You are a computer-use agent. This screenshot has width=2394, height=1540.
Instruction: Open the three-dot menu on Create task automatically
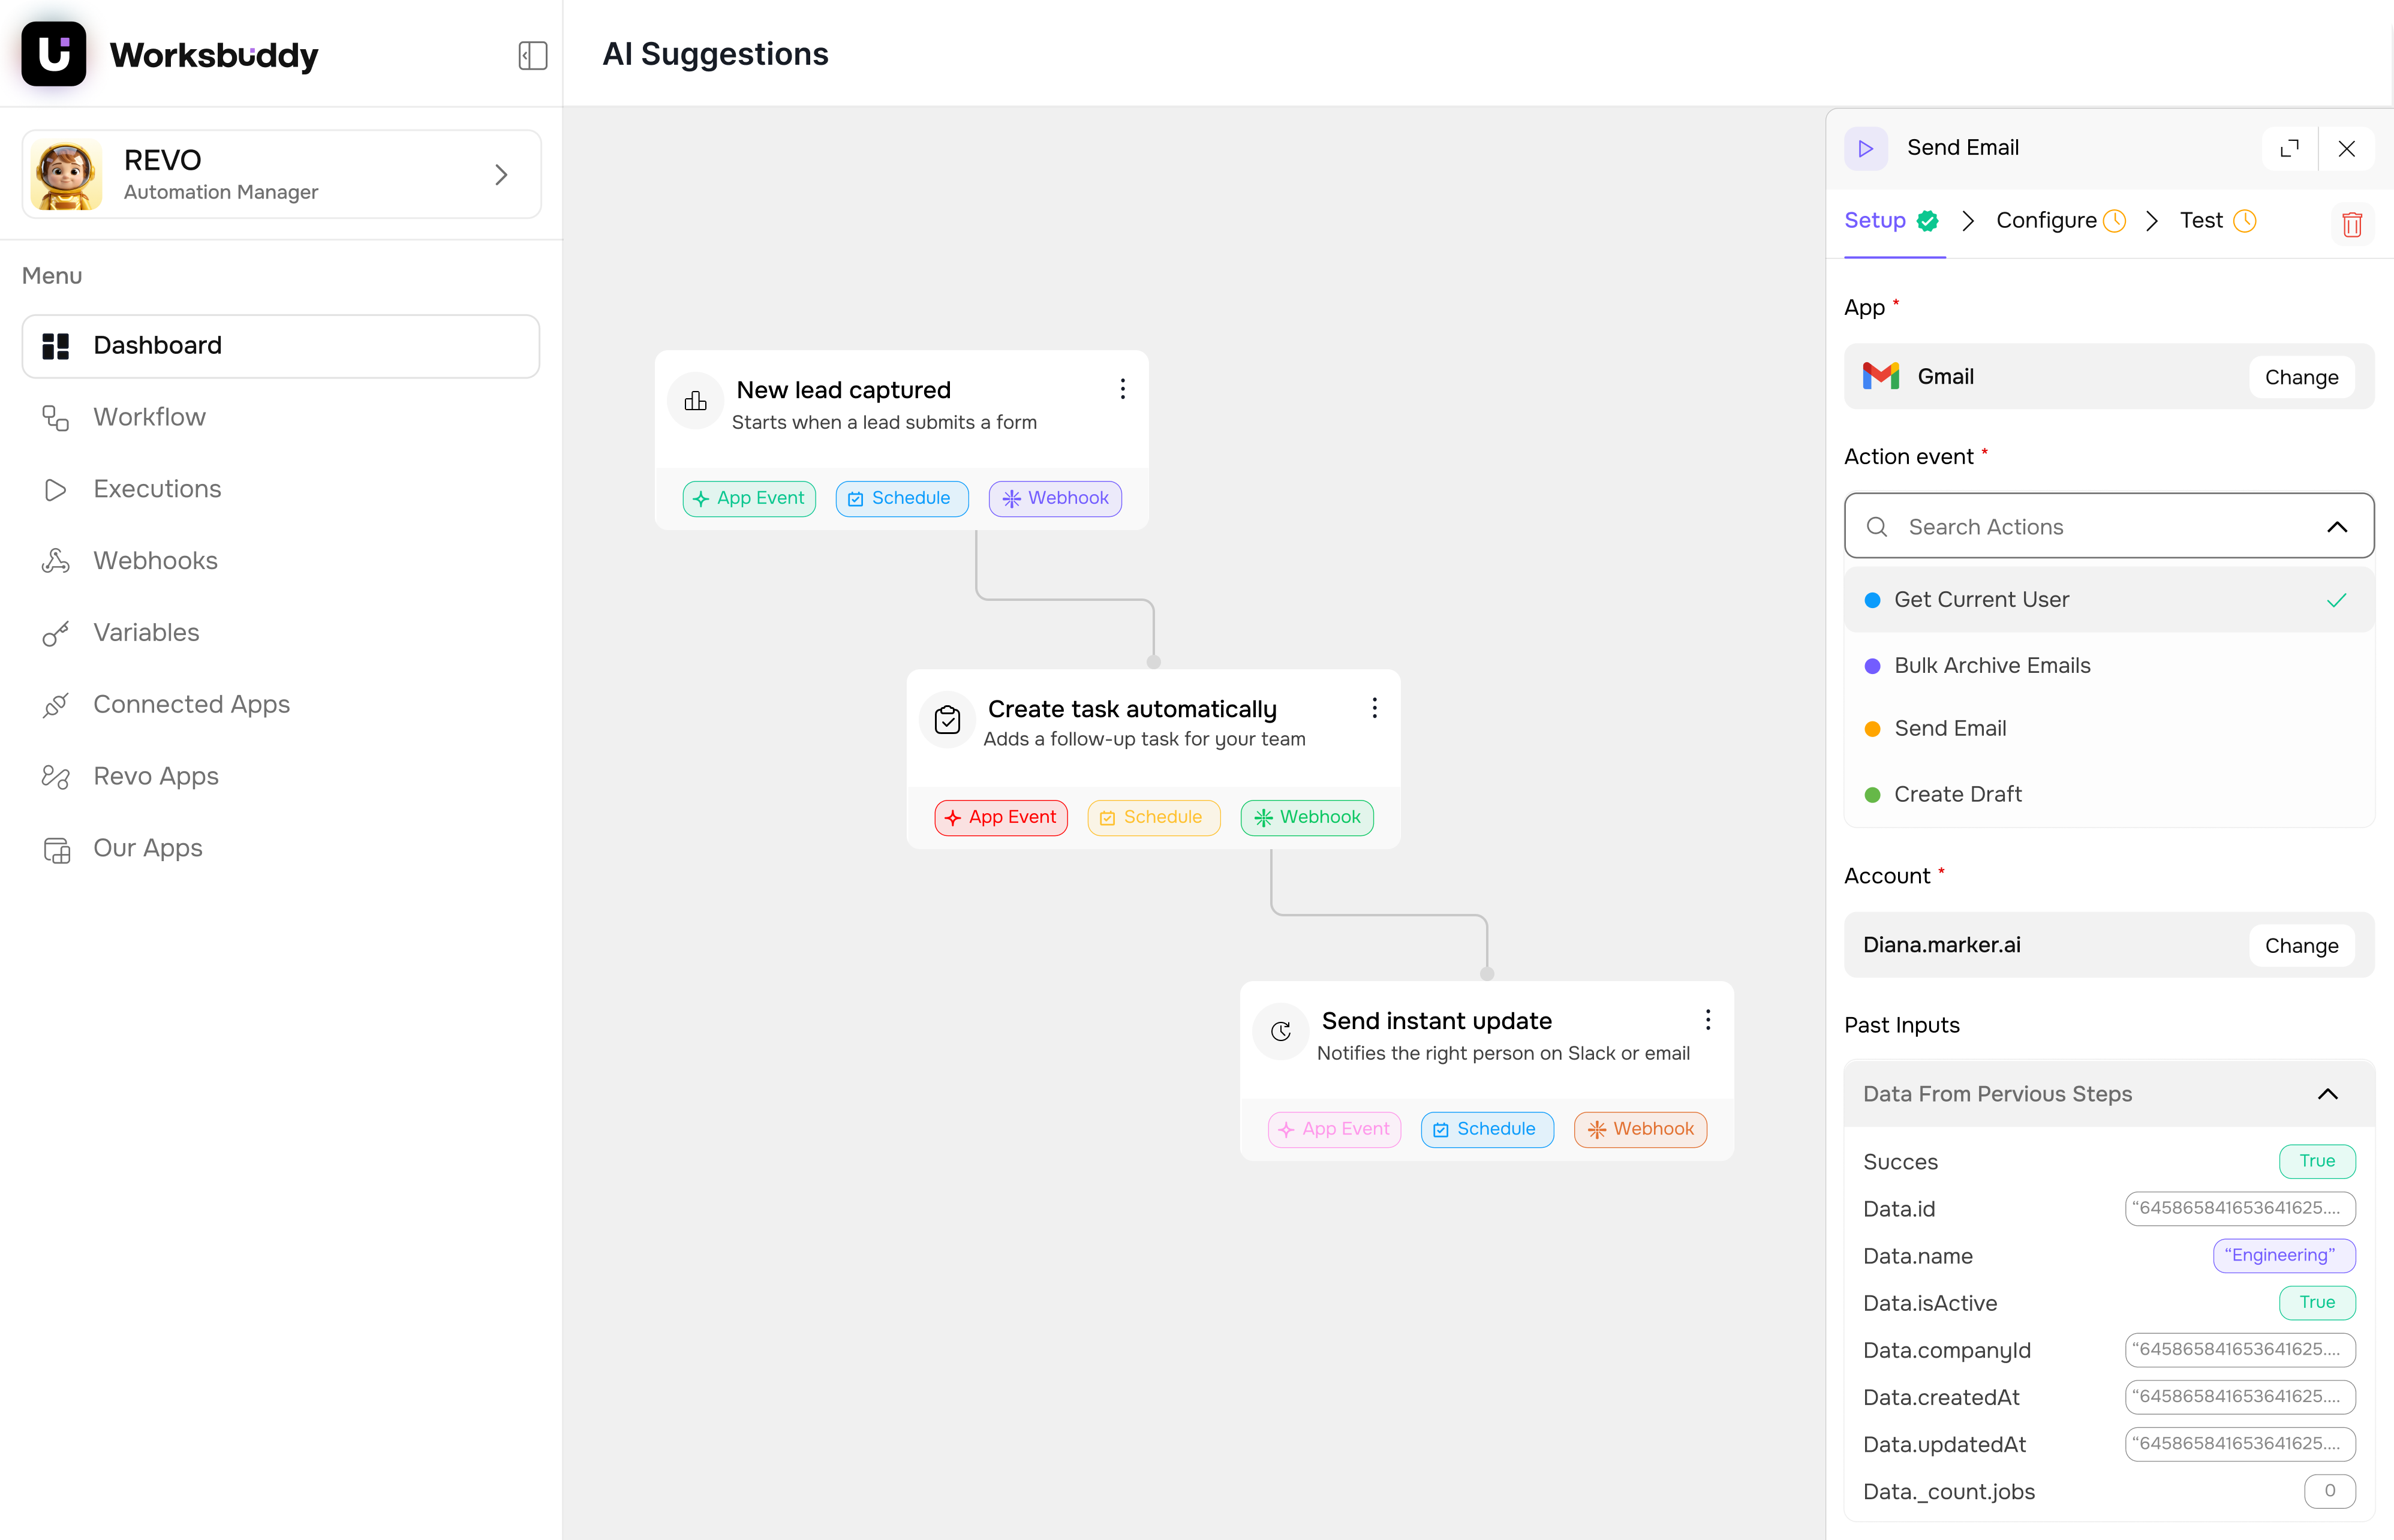pos(1375,709)
